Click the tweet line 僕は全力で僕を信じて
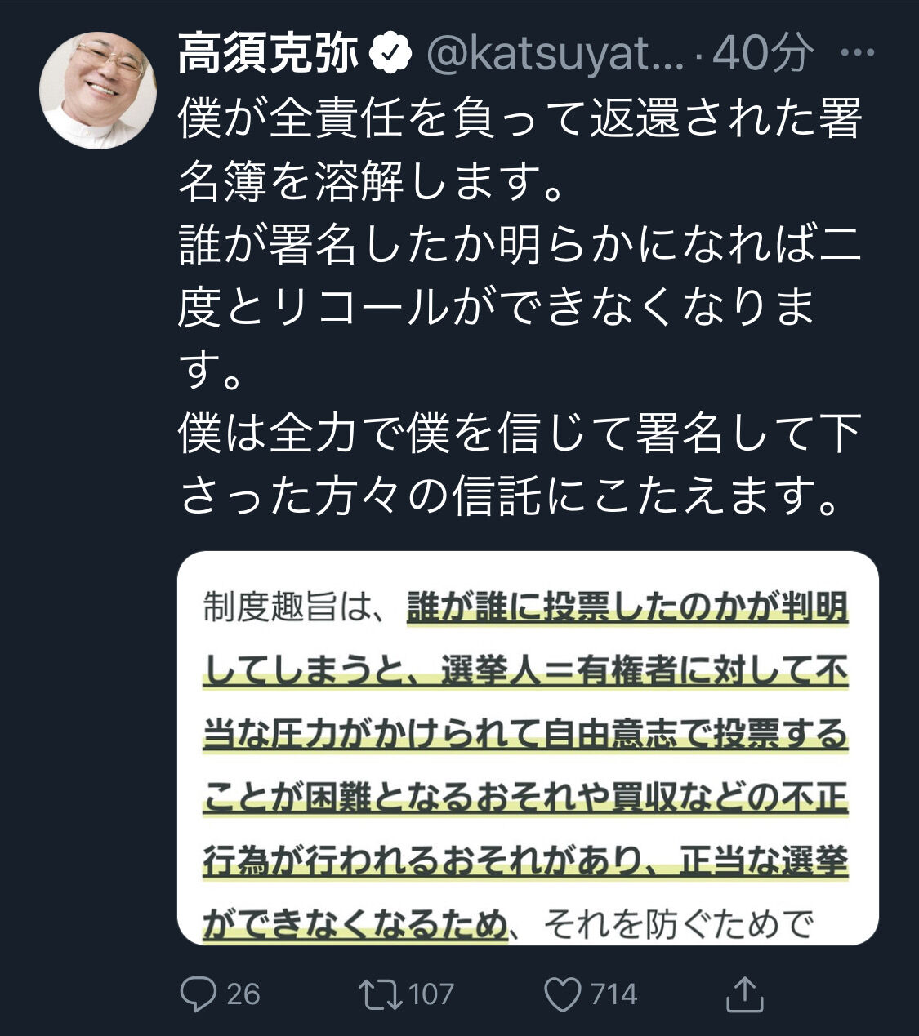Viewport: 919px width, 1036px height. tap(520, 433)
